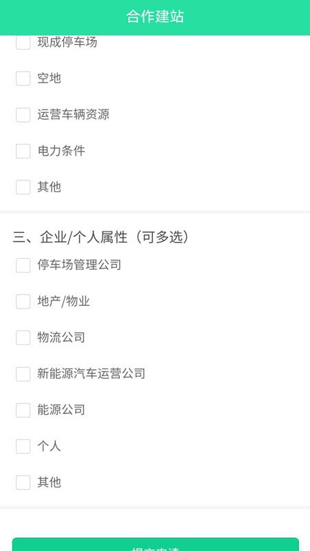
Task: Tap the 停车场管理公司 label text
Action: point(79,264)
